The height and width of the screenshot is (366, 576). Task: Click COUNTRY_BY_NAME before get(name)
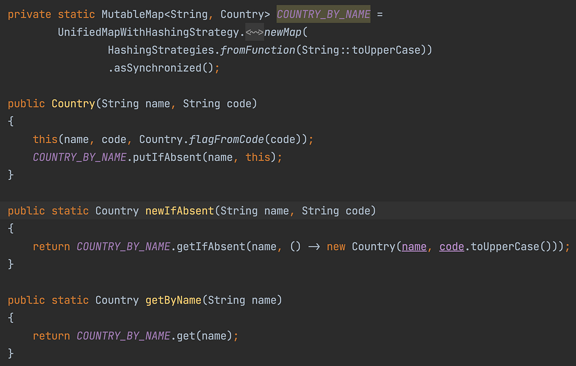point(123,336)
